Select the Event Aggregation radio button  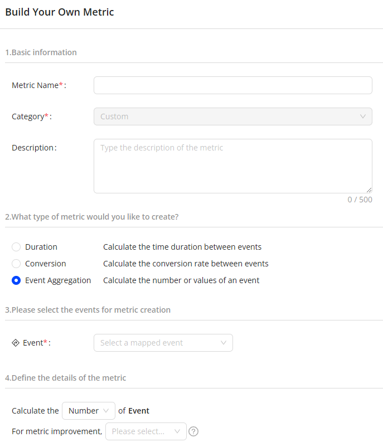coord(16,280)
